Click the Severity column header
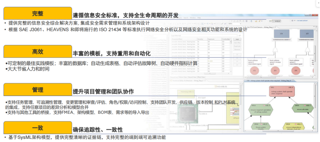This screenshot has width=320, height=142. 202,39
